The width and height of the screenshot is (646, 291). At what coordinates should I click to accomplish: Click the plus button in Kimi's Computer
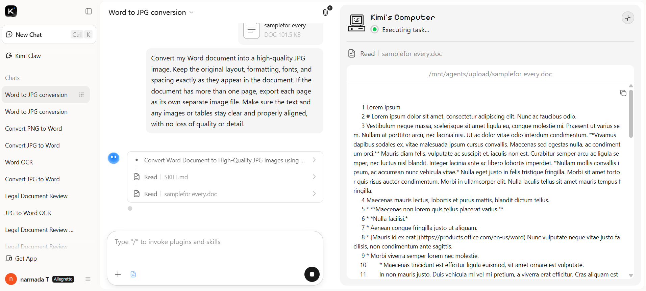628,18
